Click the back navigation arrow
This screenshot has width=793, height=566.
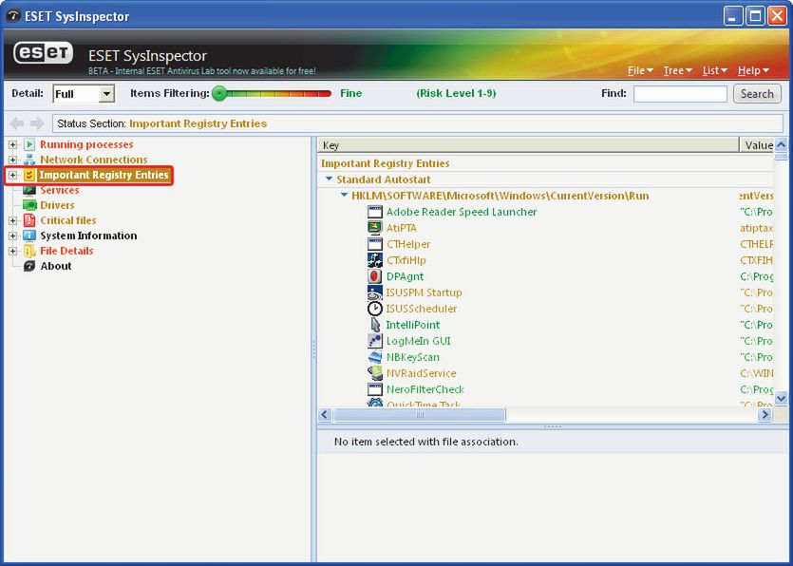(17, 123)
